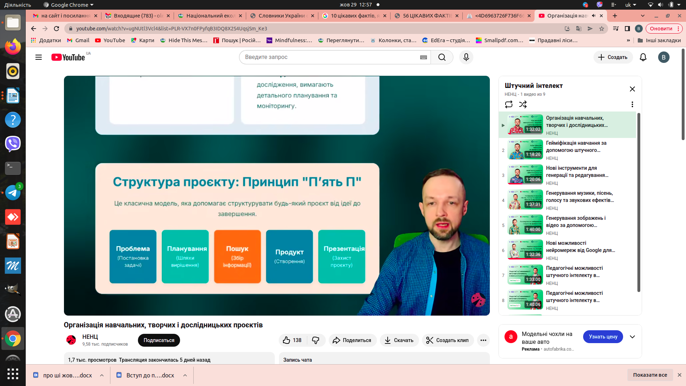Open playlist three-dot options menu
686x386 pixels.
point(632,104)
